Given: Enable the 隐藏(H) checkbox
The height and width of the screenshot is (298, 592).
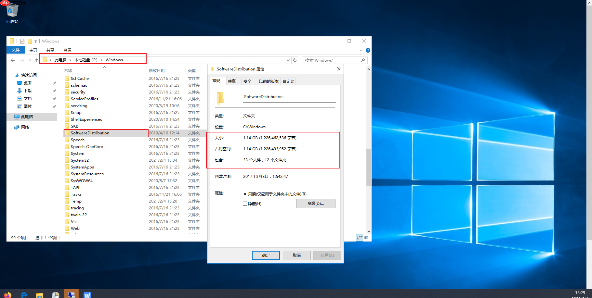Looking at the screenshot, I should coord(245,204).
